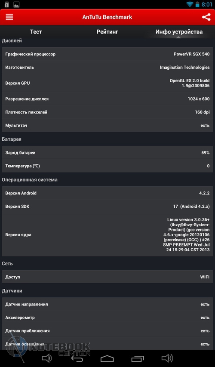Viewport: 215px width, 367px height.
Task: Tap the Android back navigation icon
Action: [x=77, y=358]
